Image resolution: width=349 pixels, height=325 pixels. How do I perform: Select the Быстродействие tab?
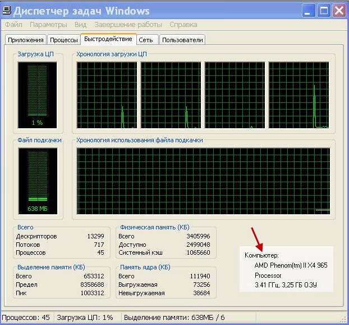coord(108,39)
